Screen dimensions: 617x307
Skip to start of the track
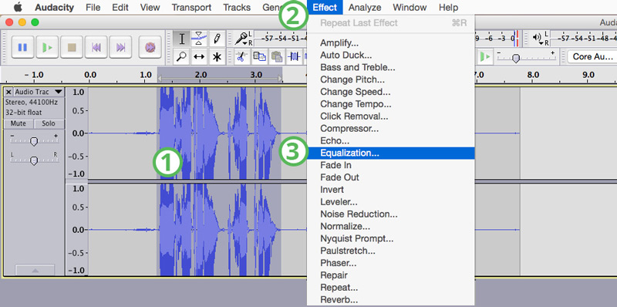[96, 47]
